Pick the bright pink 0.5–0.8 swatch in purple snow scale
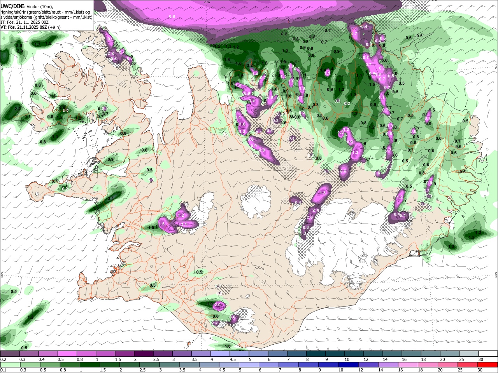 point(67,354)
